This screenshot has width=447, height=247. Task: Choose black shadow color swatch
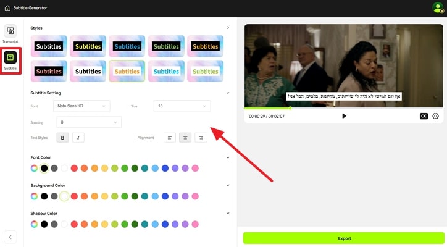tap(44, 224)
